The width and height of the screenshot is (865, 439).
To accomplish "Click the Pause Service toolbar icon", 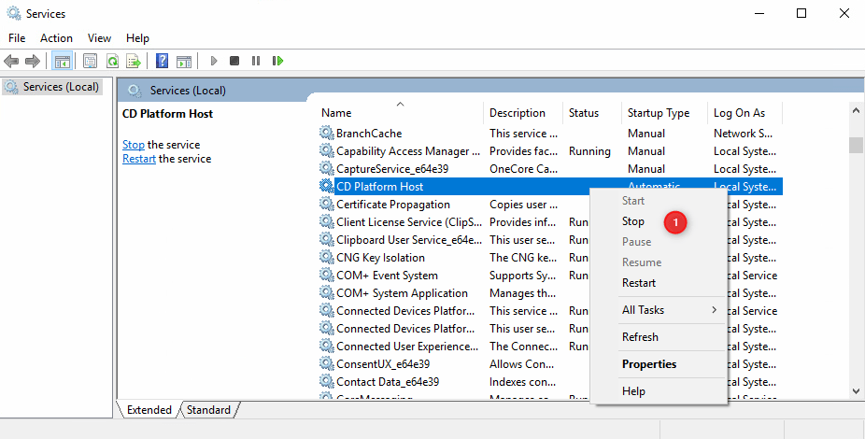I will 255,61.
